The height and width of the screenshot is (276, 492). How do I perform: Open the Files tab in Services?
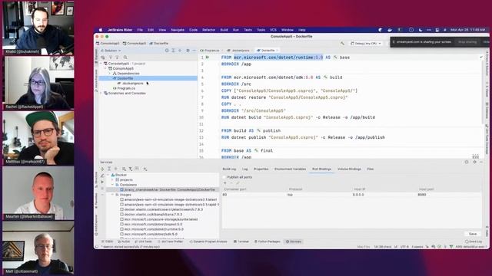point(371,169)
